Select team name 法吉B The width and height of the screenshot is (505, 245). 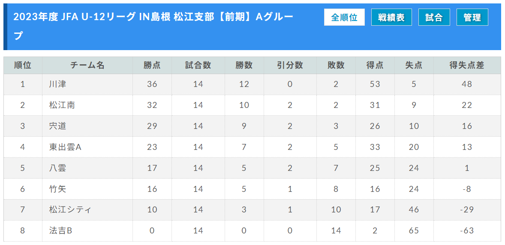60,231
